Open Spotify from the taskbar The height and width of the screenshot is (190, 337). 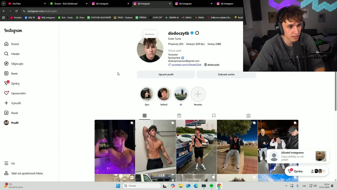tap(211, 186)
